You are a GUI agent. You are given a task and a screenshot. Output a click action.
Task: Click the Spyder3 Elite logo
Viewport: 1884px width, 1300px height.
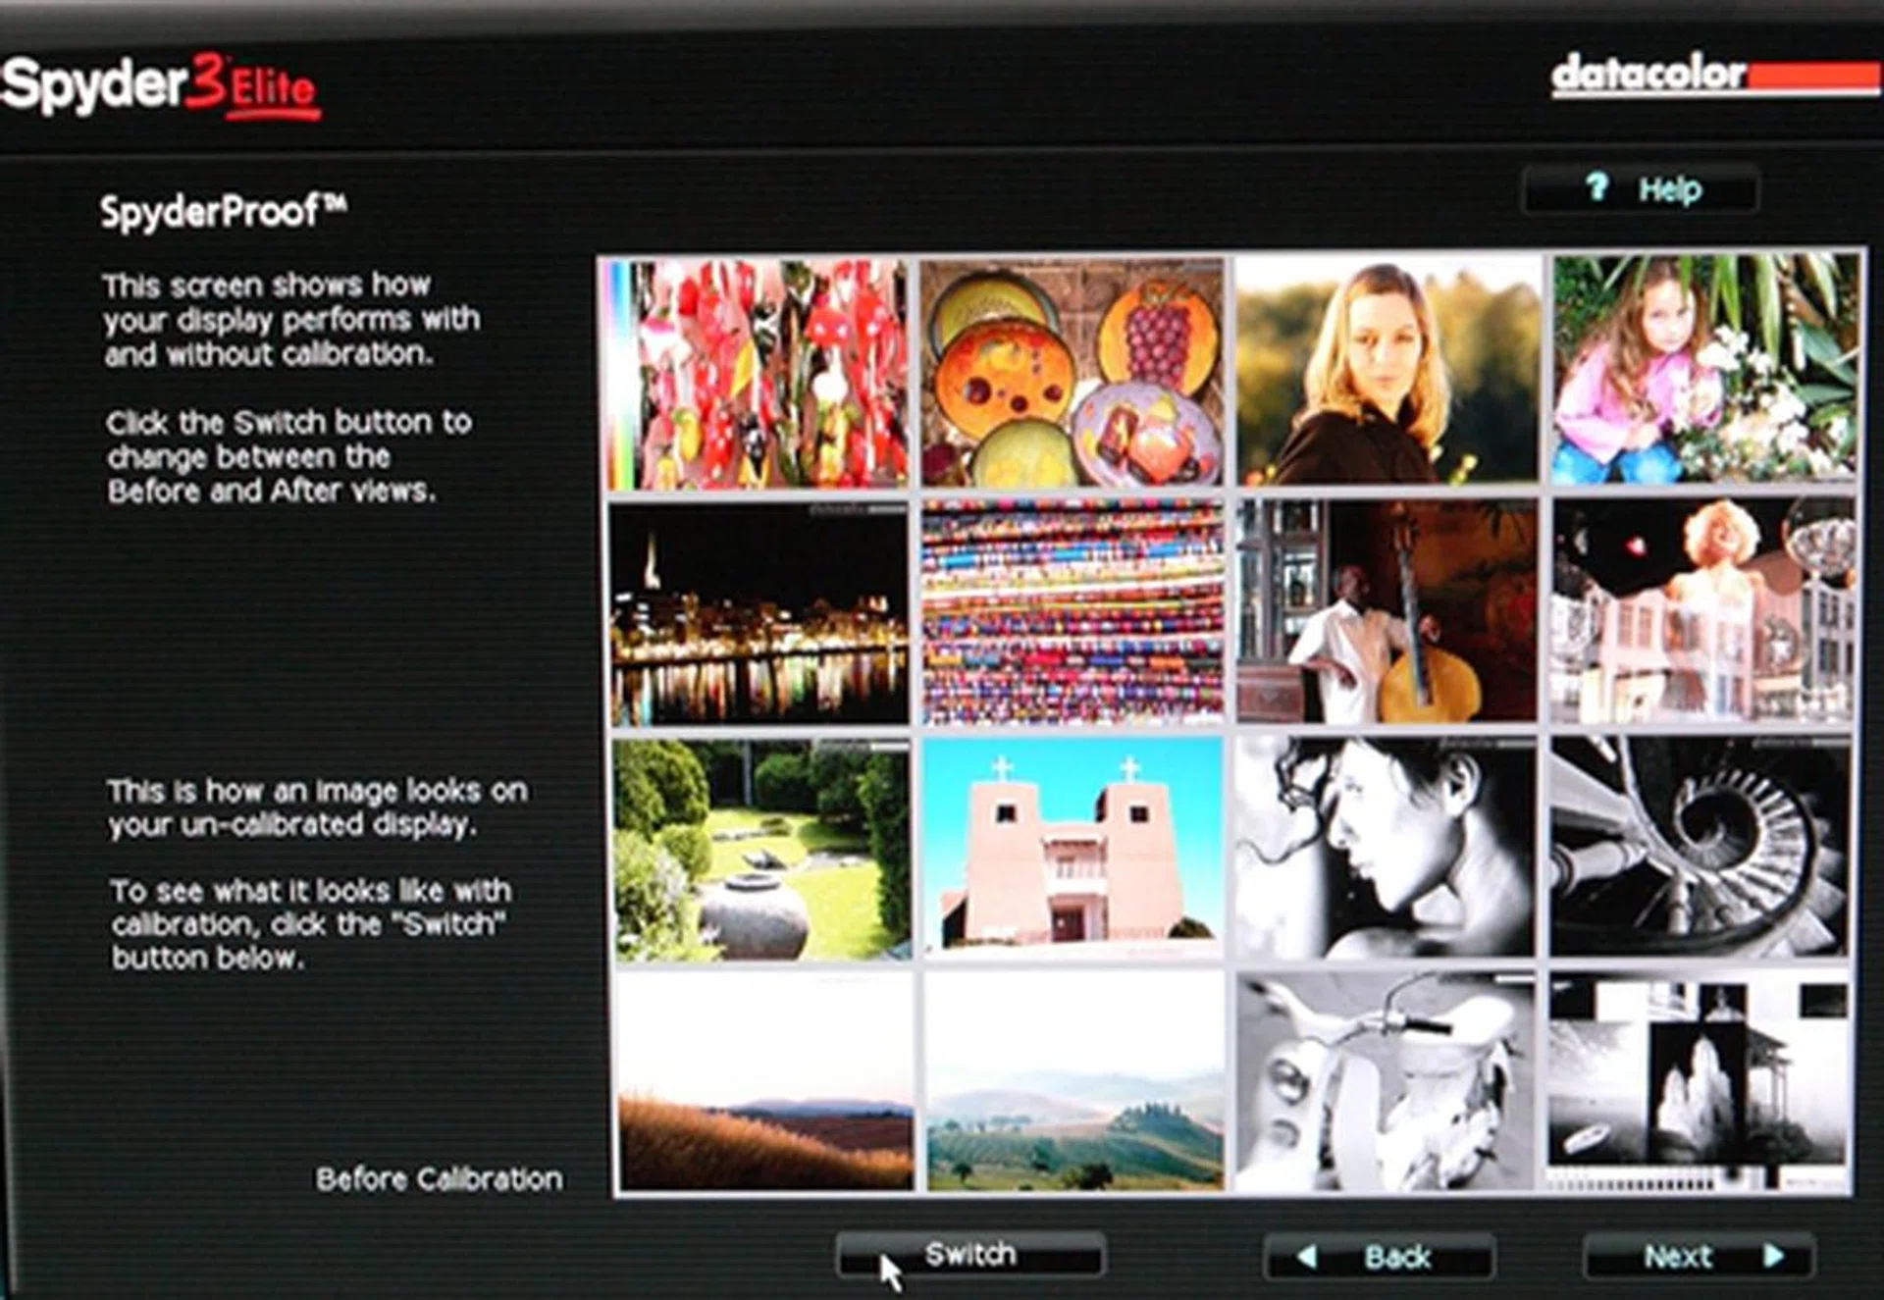click(x=162, y=86)
